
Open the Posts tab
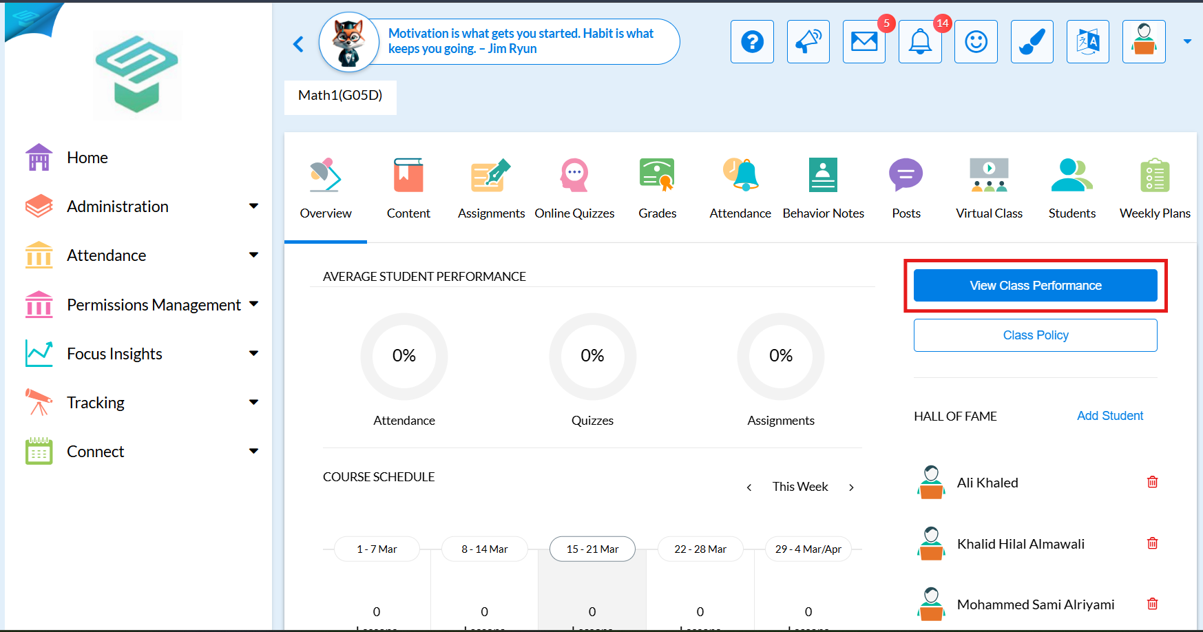pos(906,189)
